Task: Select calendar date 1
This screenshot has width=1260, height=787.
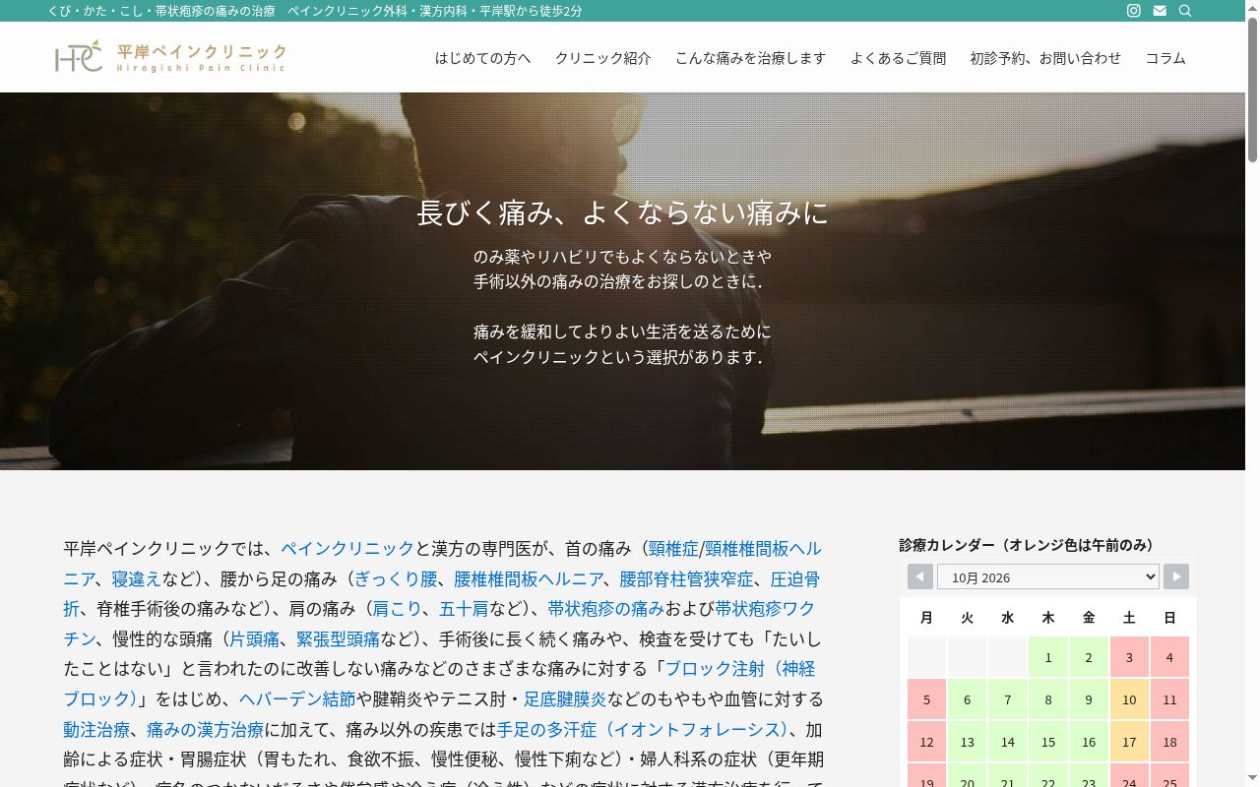Action: (x=1048, y=657)
